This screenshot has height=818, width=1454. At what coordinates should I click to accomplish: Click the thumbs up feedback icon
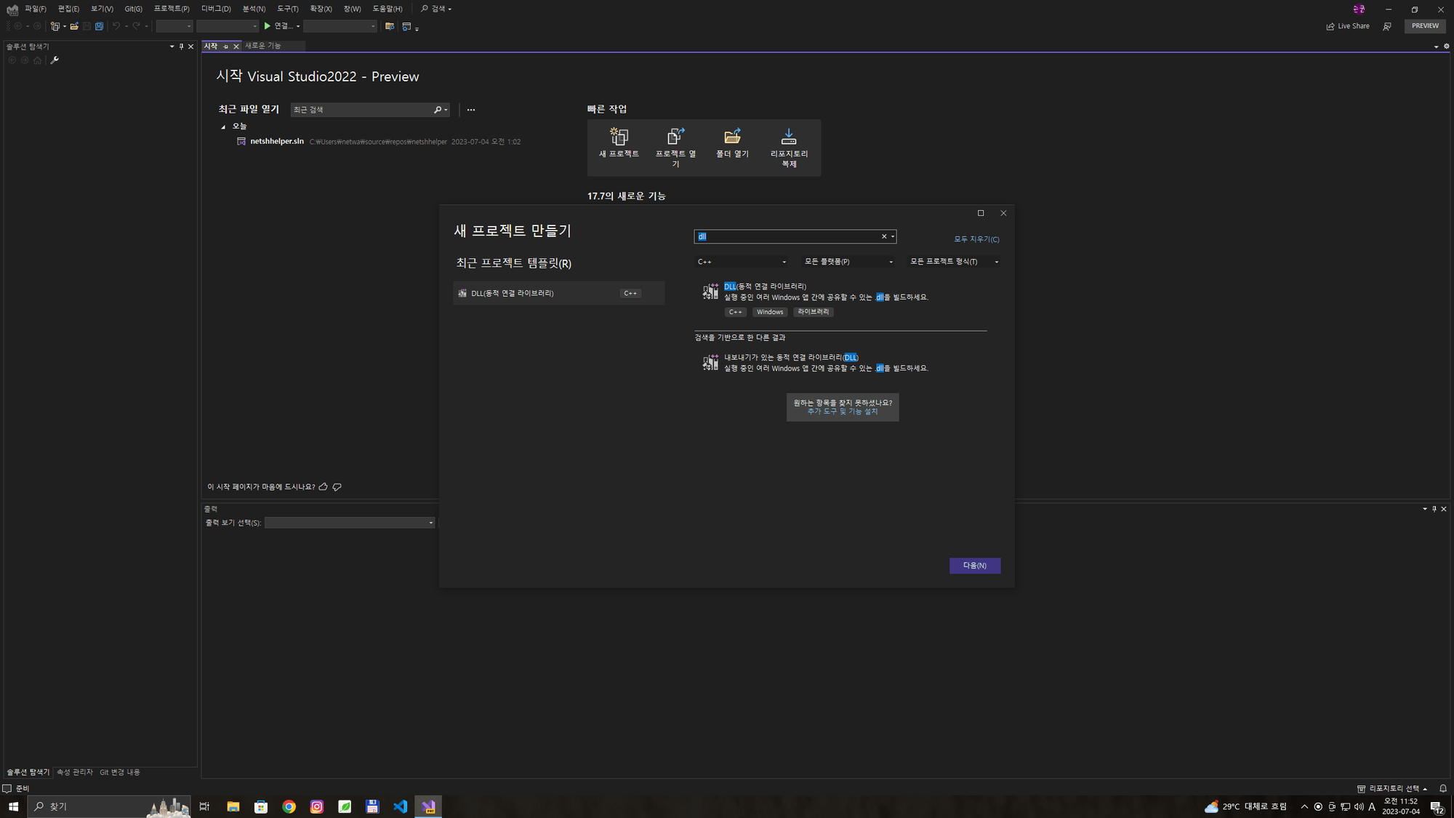click(324, 487)
